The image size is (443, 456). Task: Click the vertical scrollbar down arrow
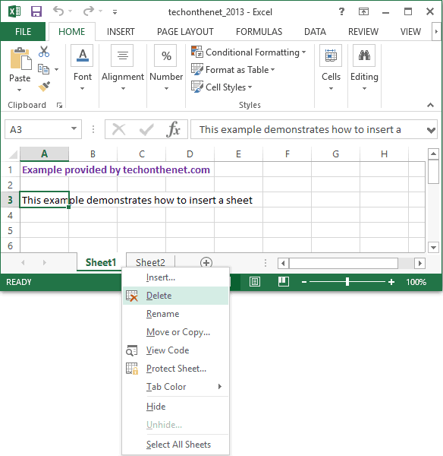pos(433,248)
